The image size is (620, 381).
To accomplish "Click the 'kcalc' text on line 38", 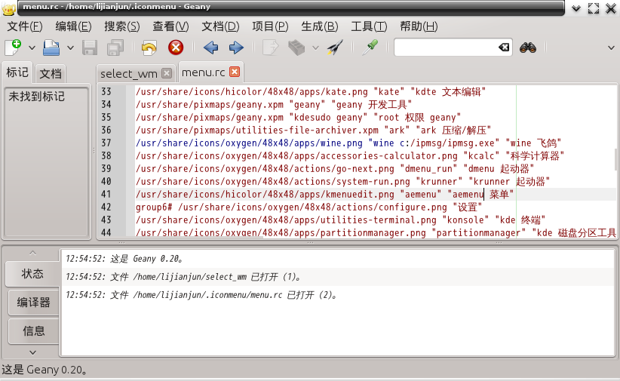I will coord(481,156).
